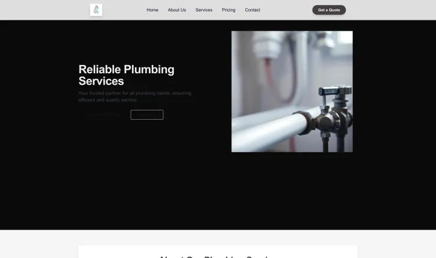Click the Get a Quote button
436x258 pixels.
[x=329, y=10]
